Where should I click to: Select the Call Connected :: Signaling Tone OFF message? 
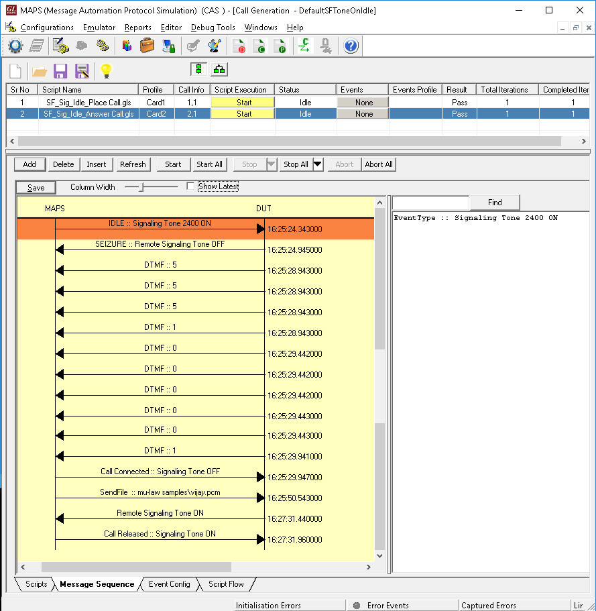(160, 471)
